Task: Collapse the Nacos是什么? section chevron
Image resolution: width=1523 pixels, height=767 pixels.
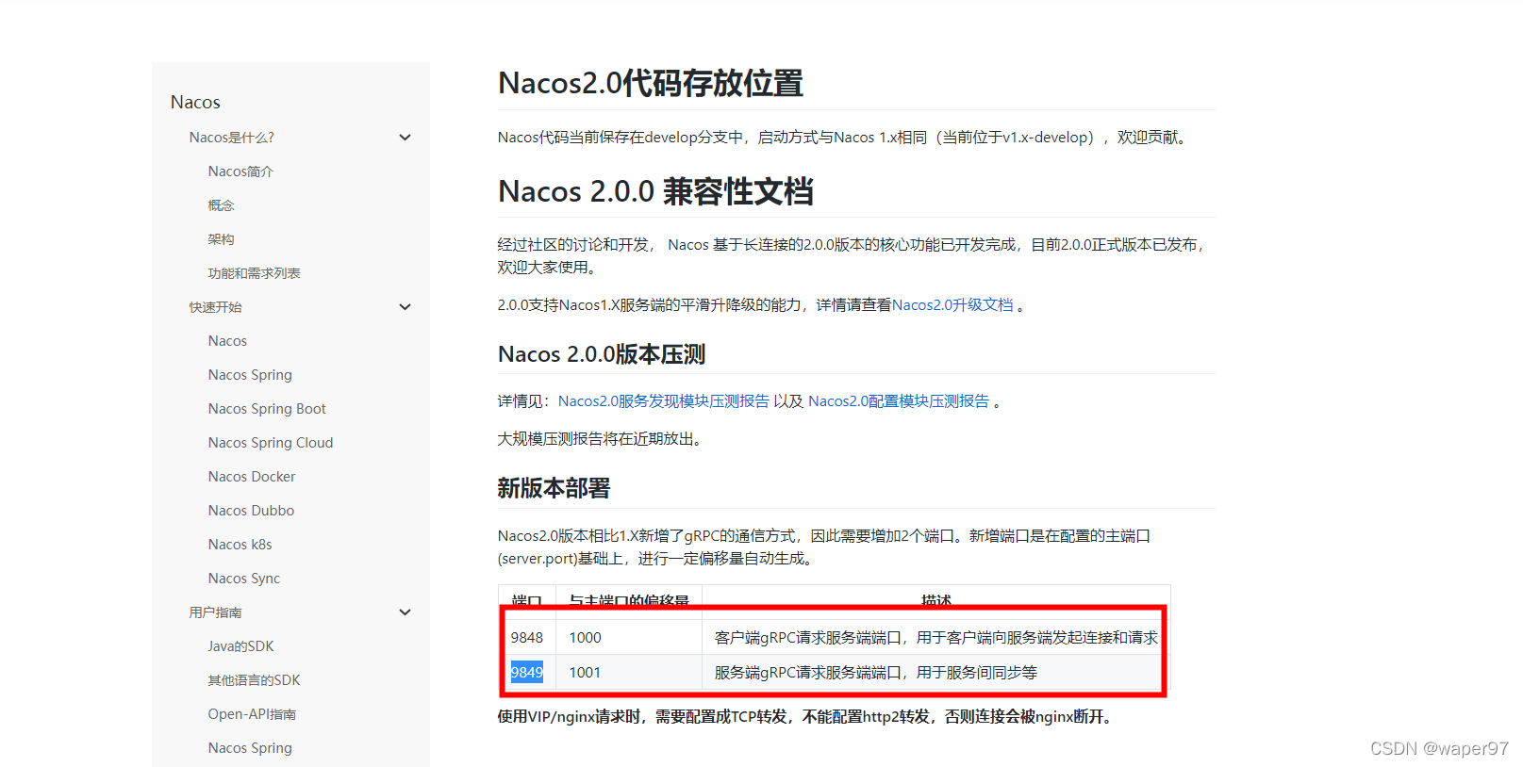Action: pyautogui.click(x=405, y=138)
